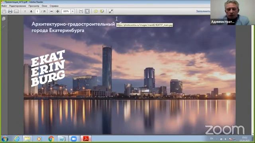
Task: Open the Редактирование menu
Action: tap(18, 6)
